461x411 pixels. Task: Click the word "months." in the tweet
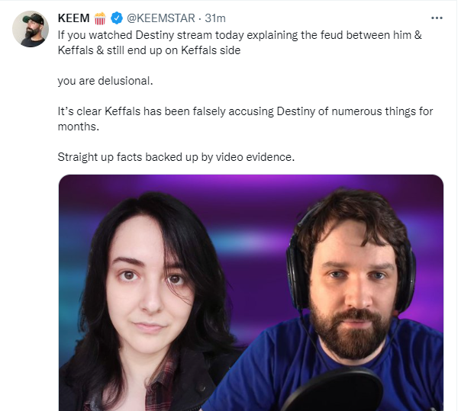coord(79,127)
